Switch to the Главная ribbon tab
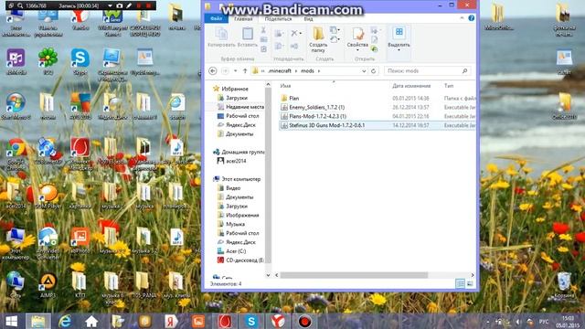This screenshot has height=329, width=585. [243, 18]
